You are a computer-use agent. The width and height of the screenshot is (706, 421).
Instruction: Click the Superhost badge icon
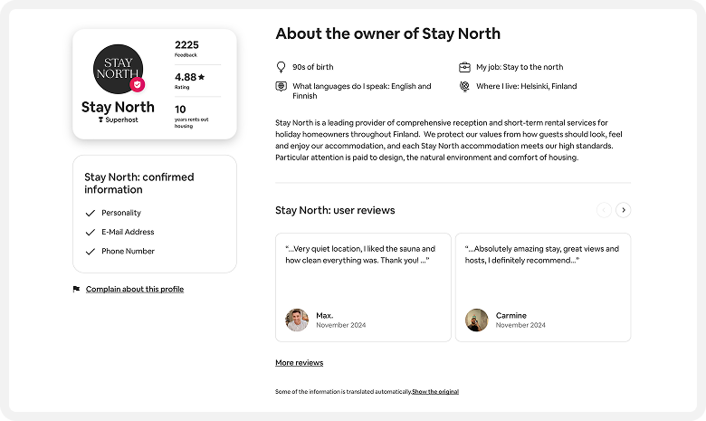[x=100, y=120]
